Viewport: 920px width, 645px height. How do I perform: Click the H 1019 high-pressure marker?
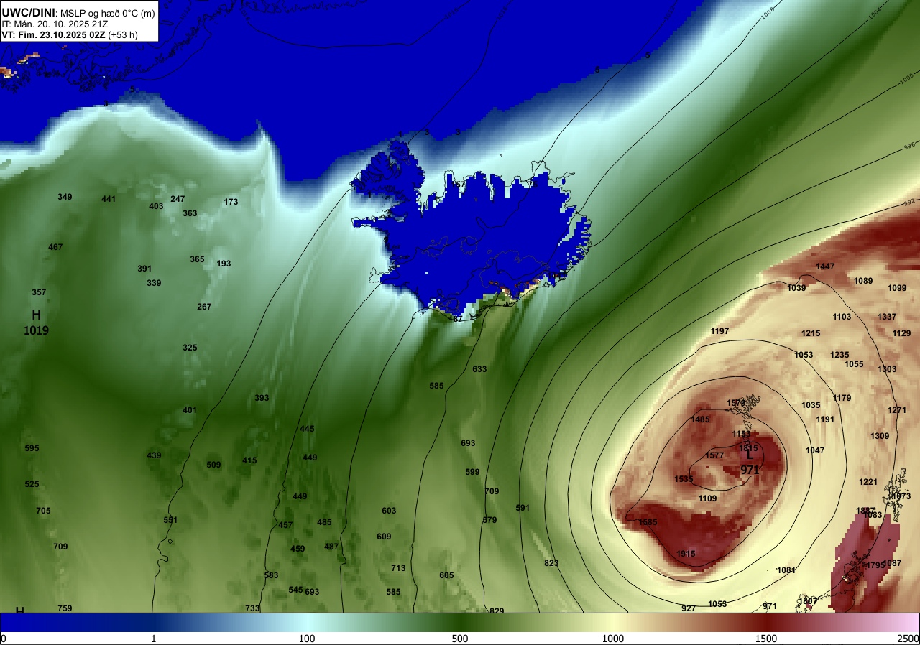(36, 322)
